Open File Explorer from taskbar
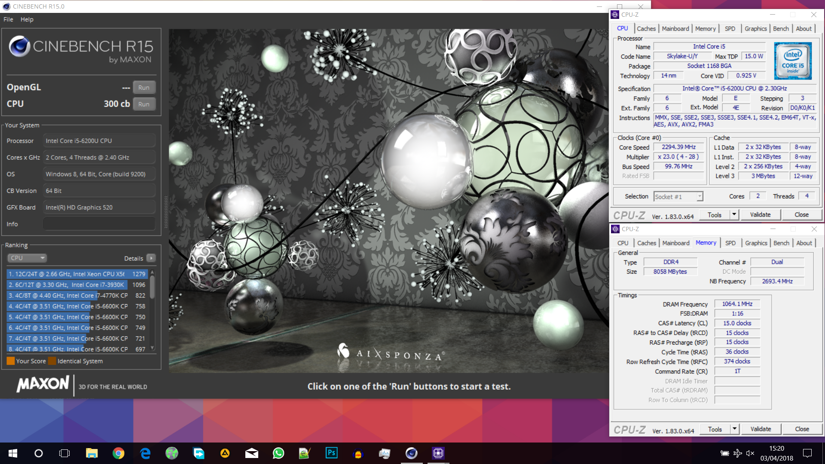The width and height of the screenshot is (825, 464). [92, 453]
